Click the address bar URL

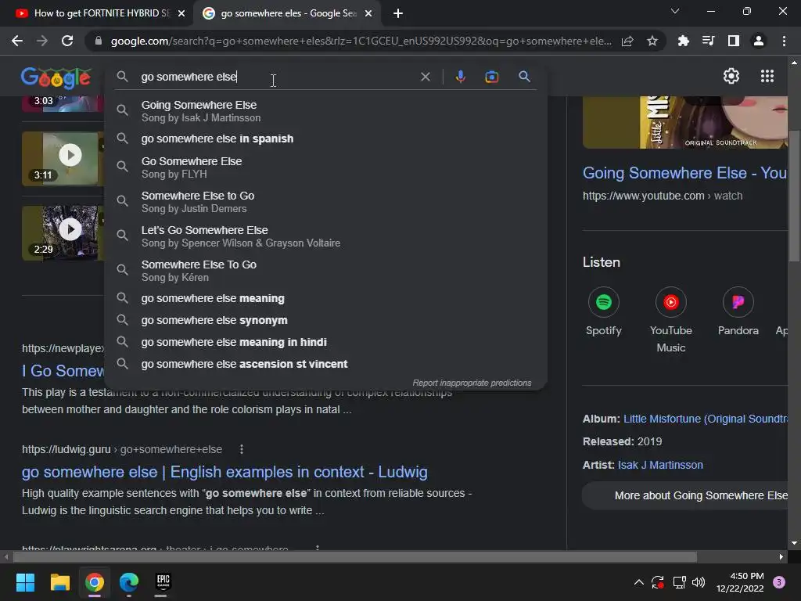point(361,41)
